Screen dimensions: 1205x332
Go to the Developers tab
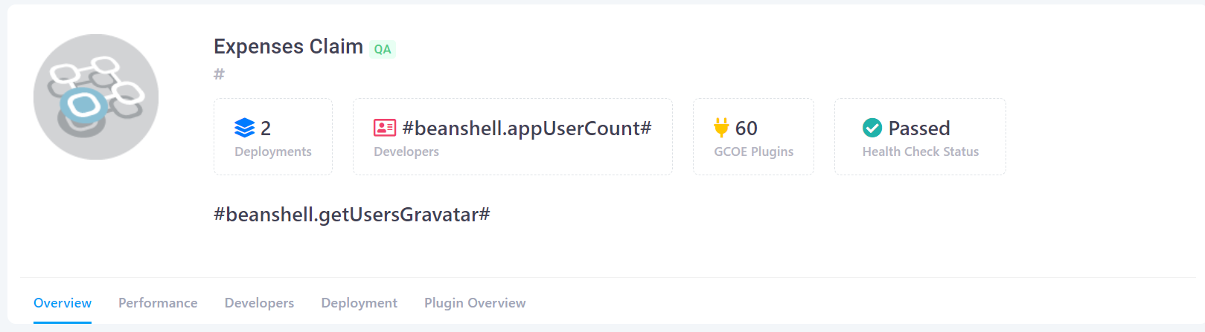click(259, 303)
